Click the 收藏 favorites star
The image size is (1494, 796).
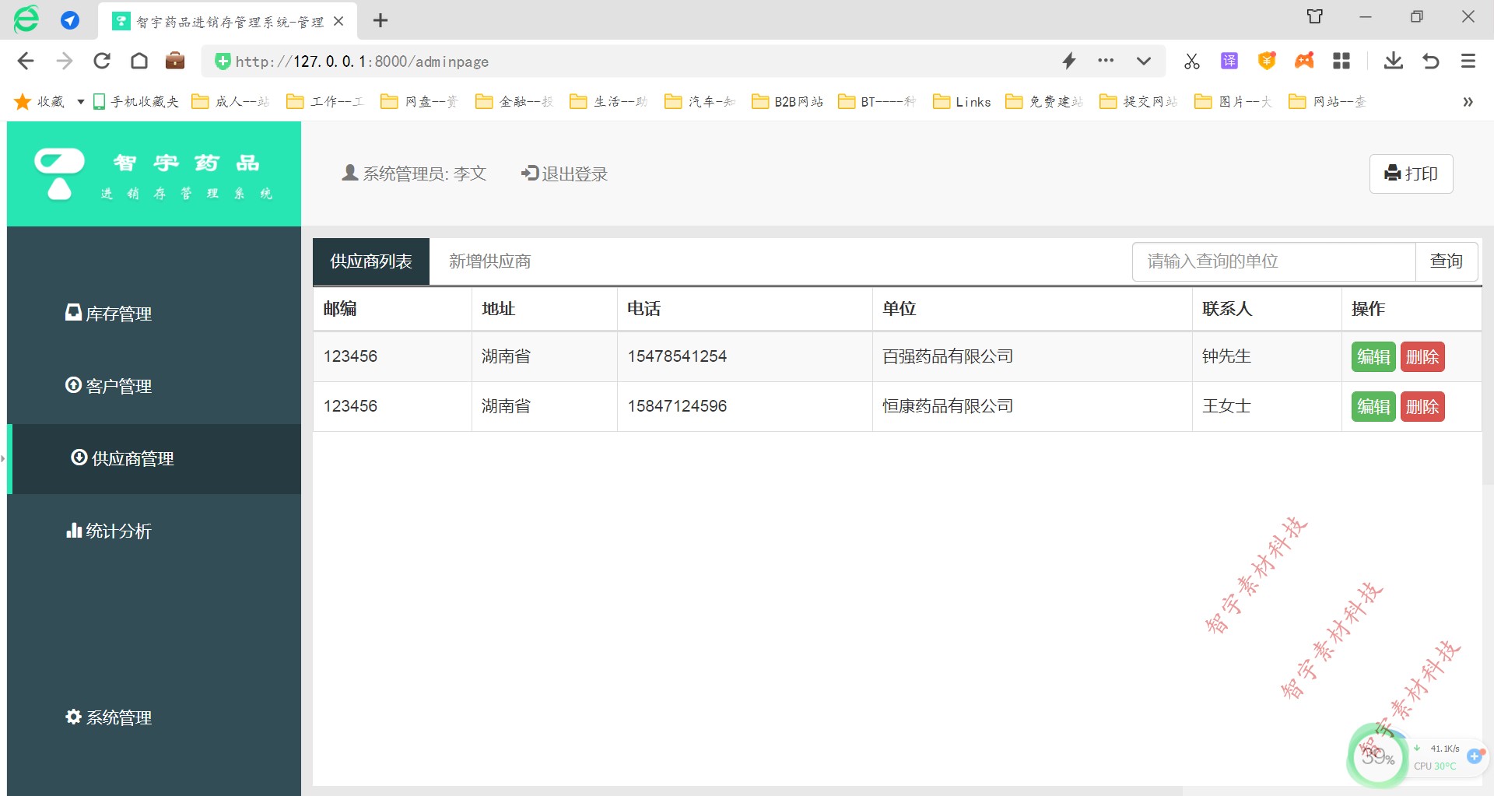tap(23, 101)
